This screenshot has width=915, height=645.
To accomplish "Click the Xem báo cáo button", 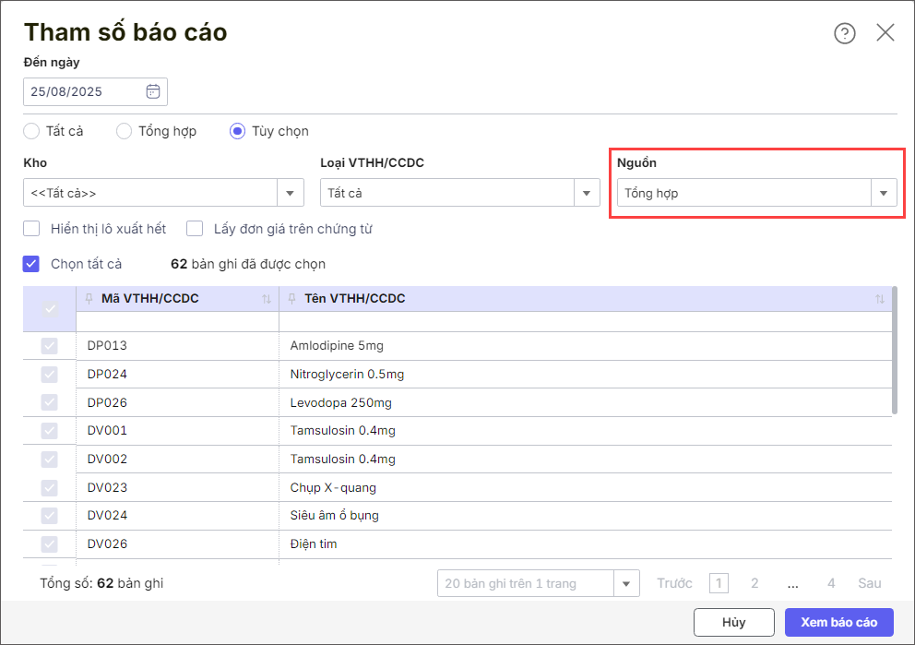I will coord(838,622).
